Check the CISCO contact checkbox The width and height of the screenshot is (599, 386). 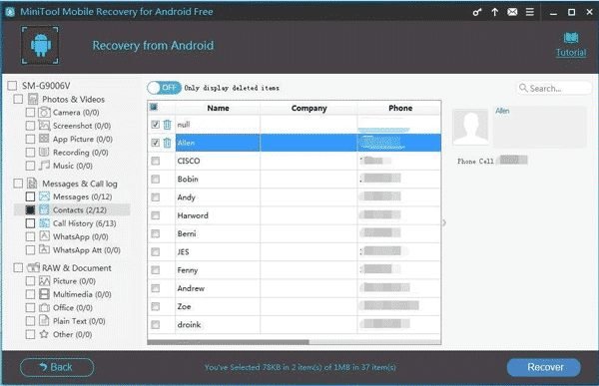[x=155, y=162]
